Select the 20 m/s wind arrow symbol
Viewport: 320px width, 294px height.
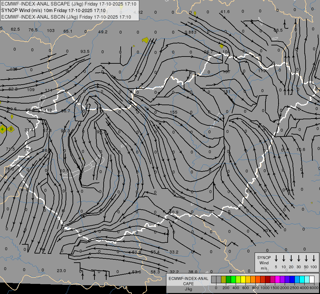coord(291,258)
